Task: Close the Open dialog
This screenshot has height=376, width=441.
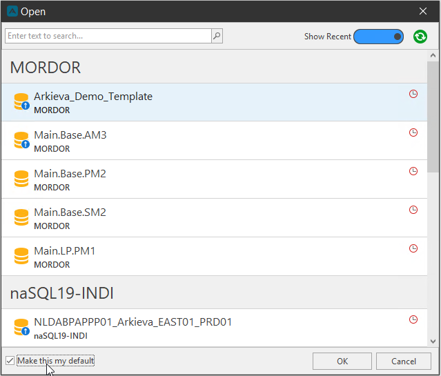Action: coord(423,11)
